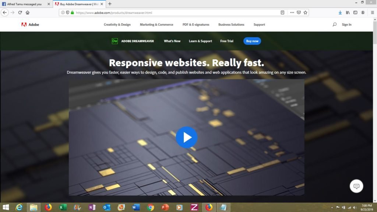Open the Creativity & Design menu
Viewport: 377px width, 212px height.
pyautogui.click(x=117, y=25)
